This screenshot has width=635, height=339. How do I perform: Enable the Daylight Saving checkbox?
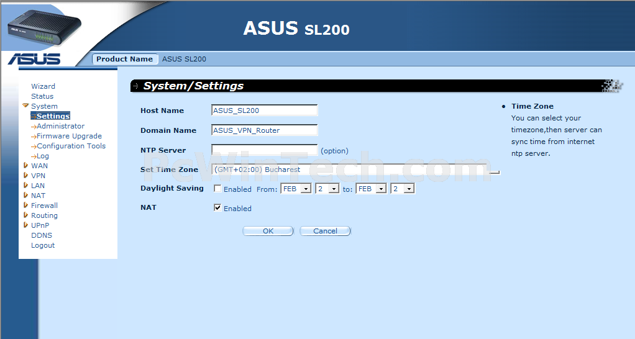(x=218, y=189)
